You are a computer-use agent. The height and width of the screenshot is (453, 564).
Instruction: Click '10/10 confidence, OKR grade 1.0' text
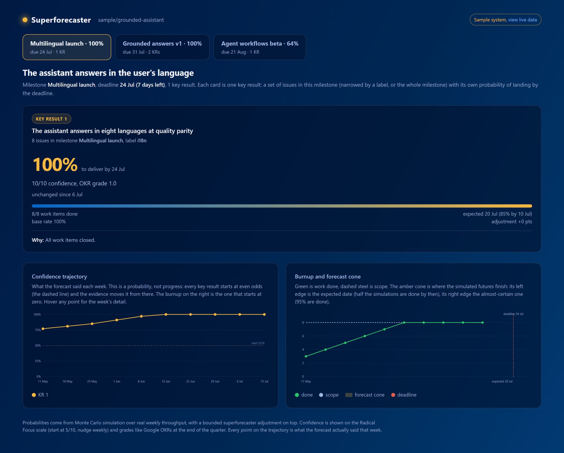tap(74, 183)
